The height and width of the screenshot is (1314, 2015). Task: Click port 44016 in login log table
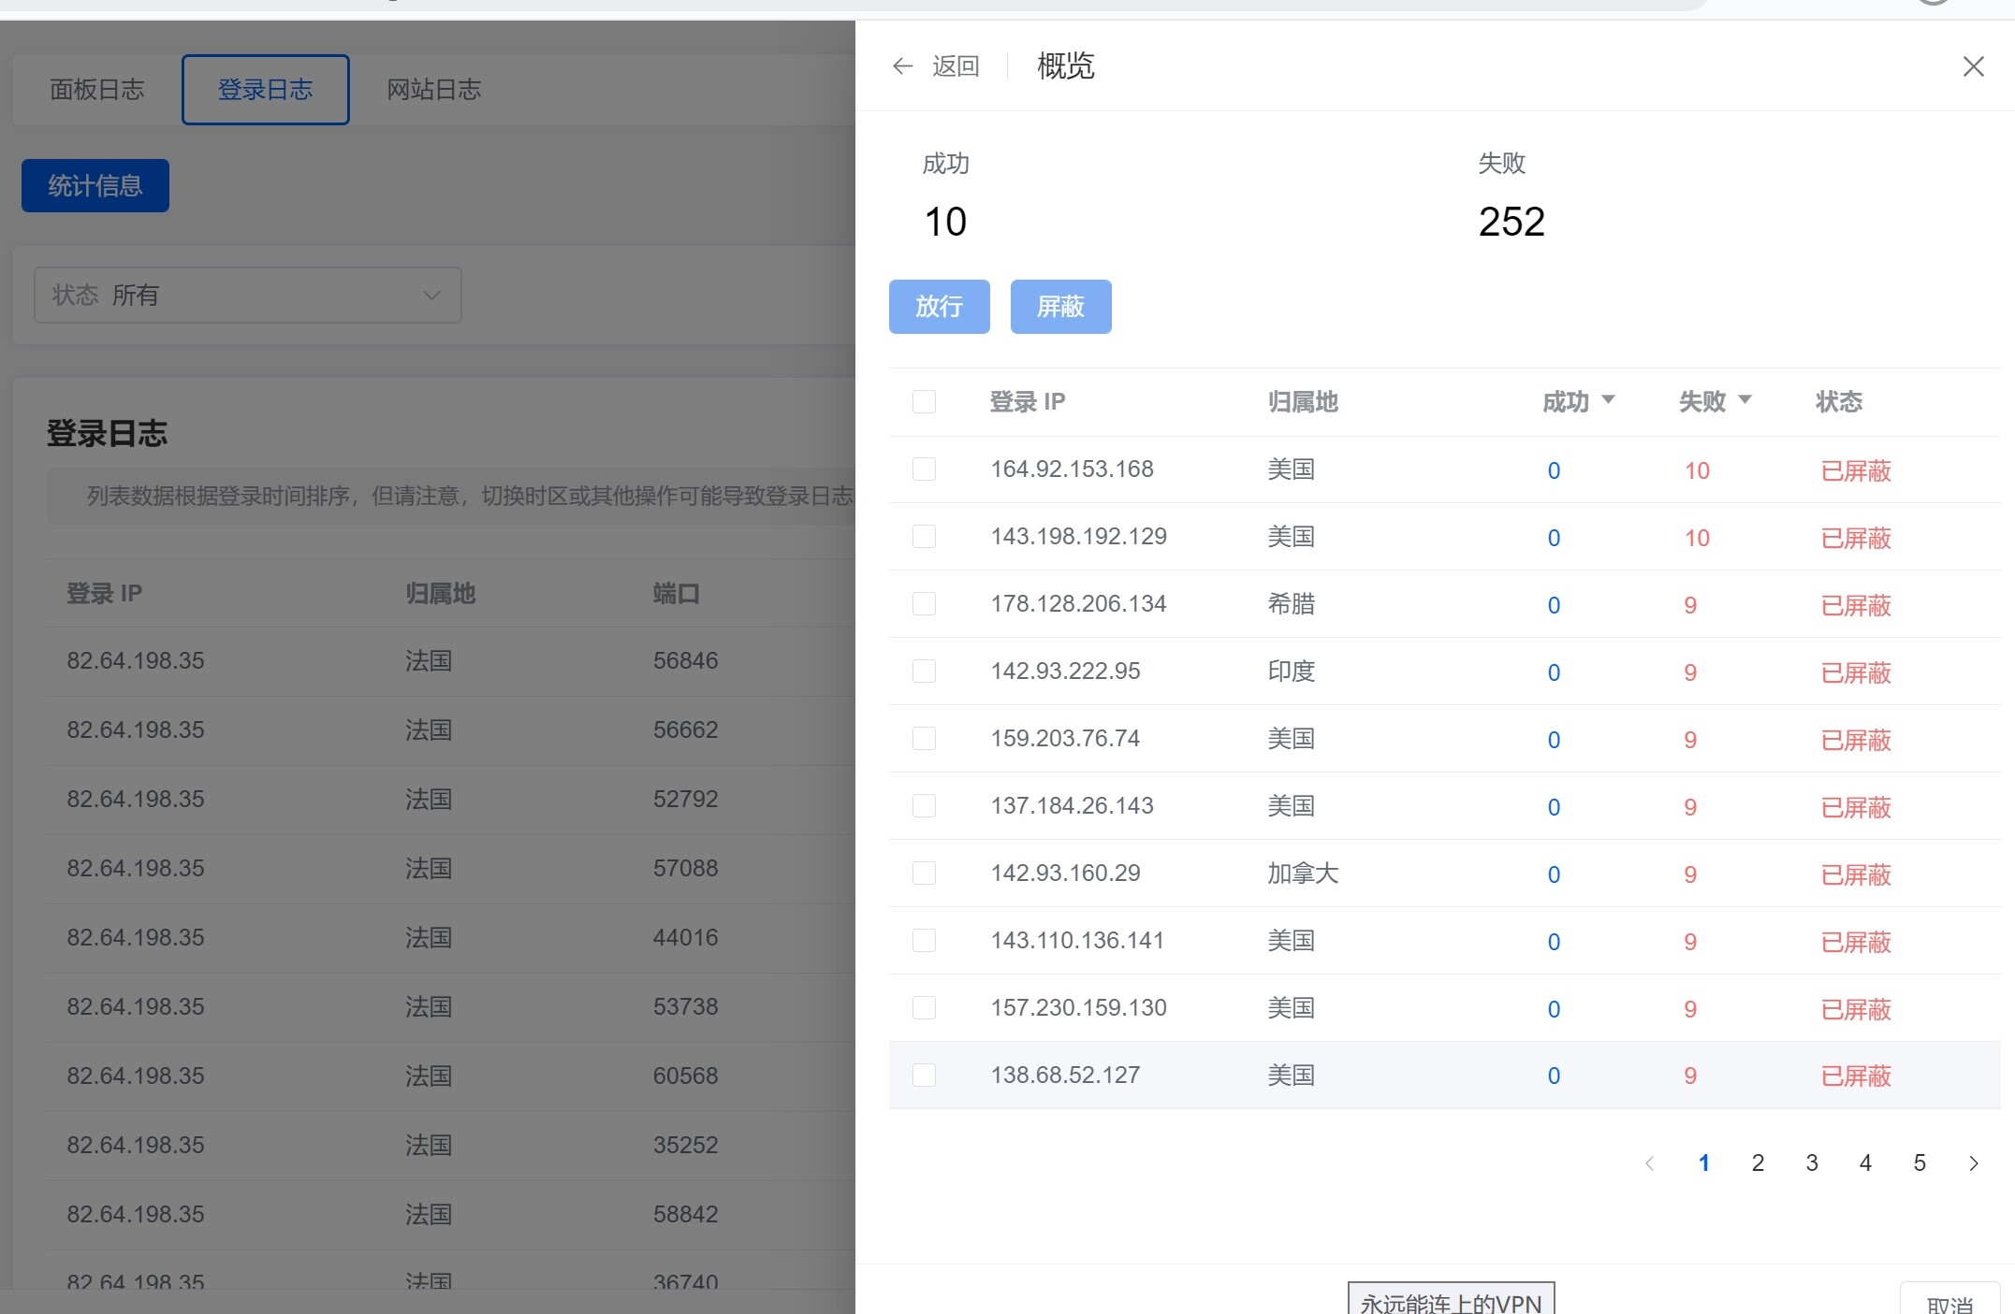686,938
